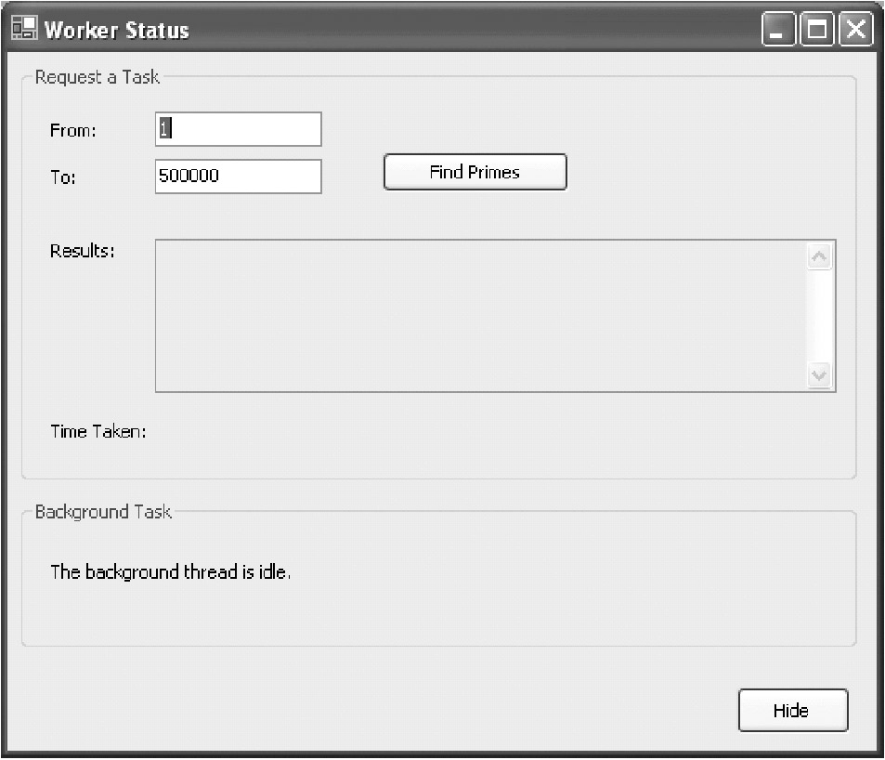The image size is (885, 760).
Task: Click the Time Taken: label
Action: [x=98, y=431]
